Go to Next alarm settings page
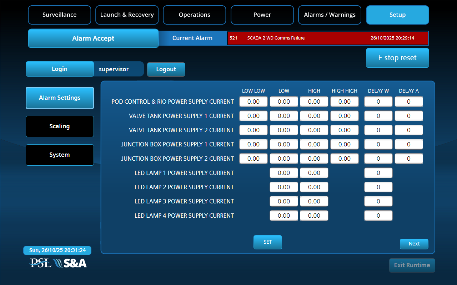The width and height of the screenshot is (457, 285). [x=414, y=244]
